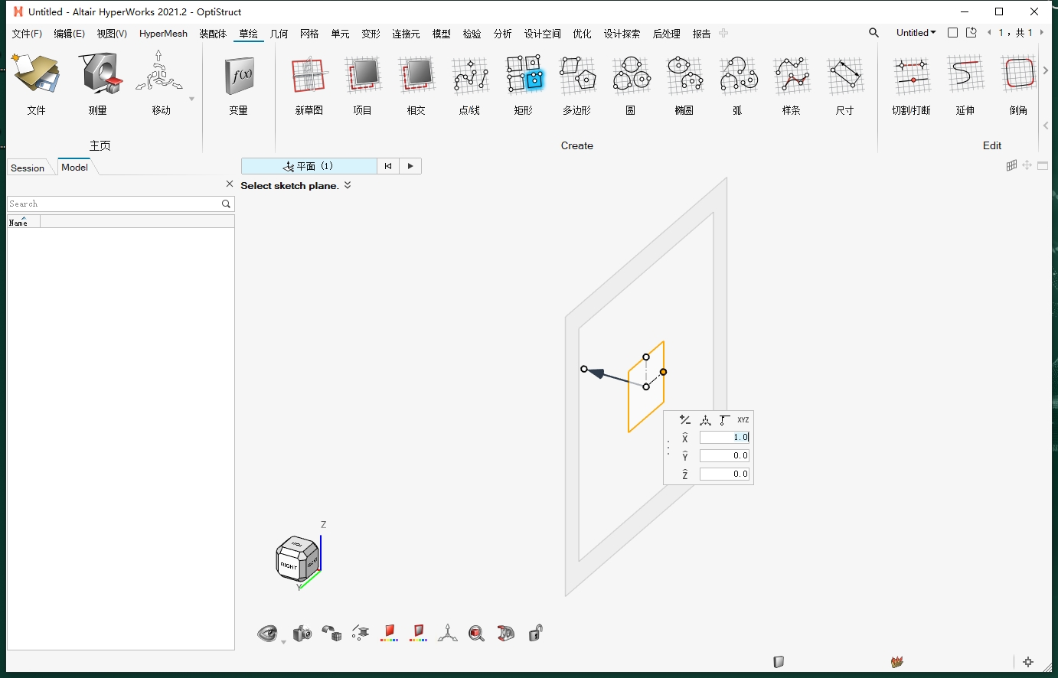
Task: Select the 切割/打断 (Split/Break) edit tool
Action: 911,86
